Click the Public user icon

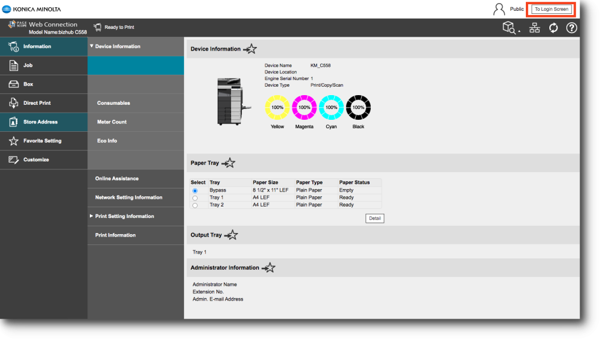point(499,9)
